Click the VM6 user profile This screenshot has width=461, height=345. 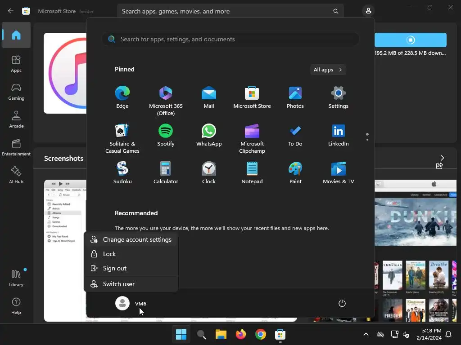(x=131, y=303)
